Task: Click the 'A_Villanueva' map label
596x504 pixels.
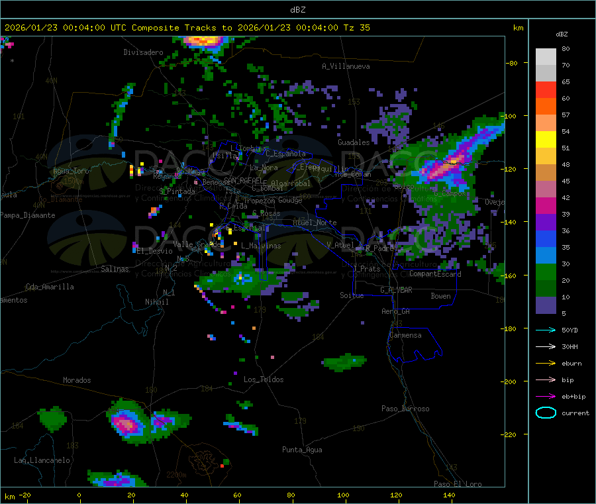Action: 346,66
